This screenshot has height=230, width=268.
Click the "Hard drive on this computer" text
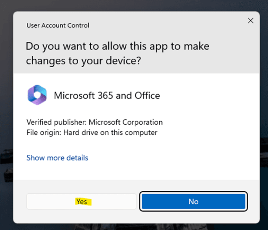point(110,132)
